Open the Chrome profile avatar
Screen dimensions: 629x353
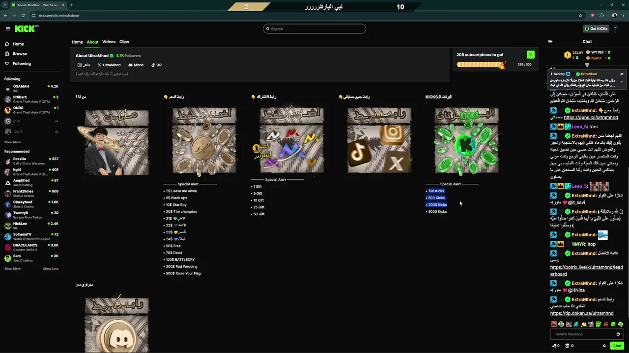tap(615, 15)
